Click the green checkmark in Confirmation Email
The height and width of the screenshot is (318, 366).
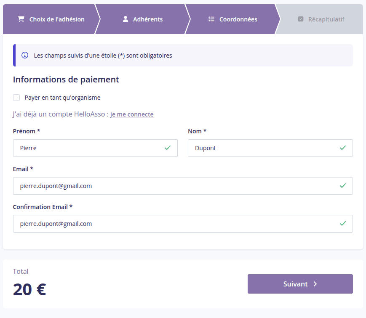343,224
